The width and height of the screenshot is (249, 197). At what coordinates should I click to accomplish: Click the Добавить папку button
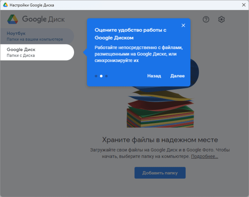click(x=160, y=173)
